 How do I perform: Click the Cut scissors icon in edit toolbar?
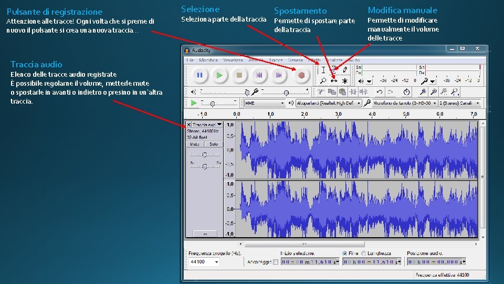321,92
